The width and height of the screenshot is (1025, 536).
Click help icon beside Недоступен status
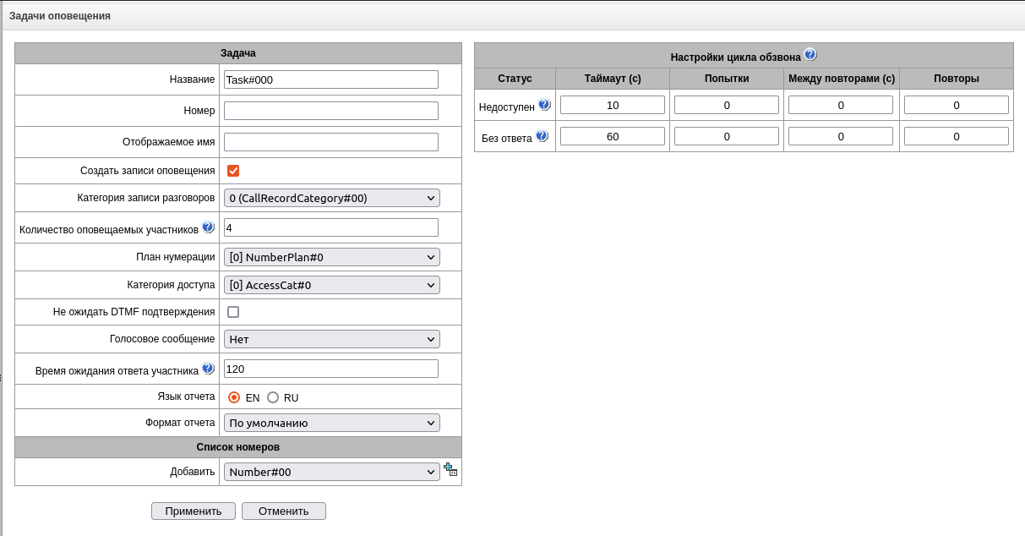coord(544,105)
